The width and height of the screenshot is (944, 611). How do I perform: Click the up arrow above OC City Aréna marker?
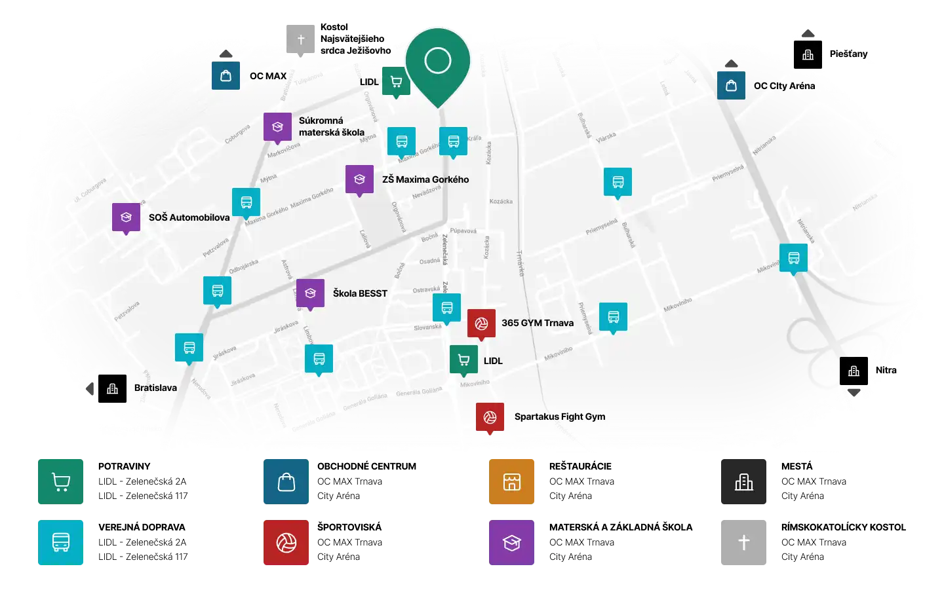click(732, 64)
